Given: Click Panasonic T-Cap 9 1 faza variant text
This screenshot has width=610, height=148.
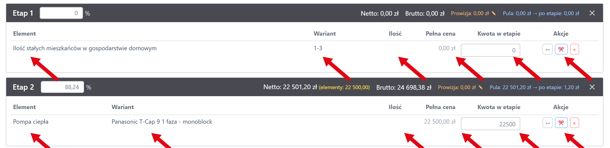Looking at the screenshot, I should (x=162, y=122).
